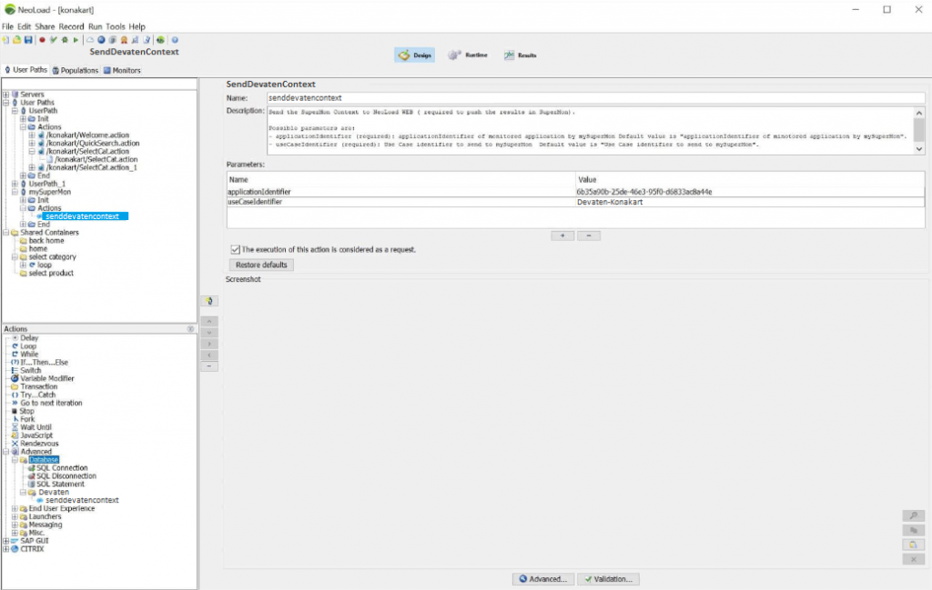Open the Tools menu
This screenshot has height=590, width=932.
116,26
